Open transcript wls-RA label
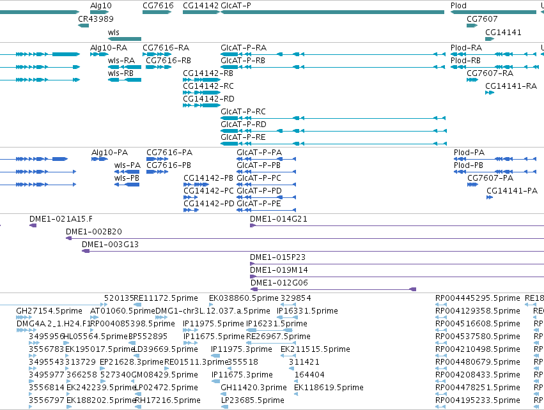This screenshot has width=544, height=410. (121, 61)
